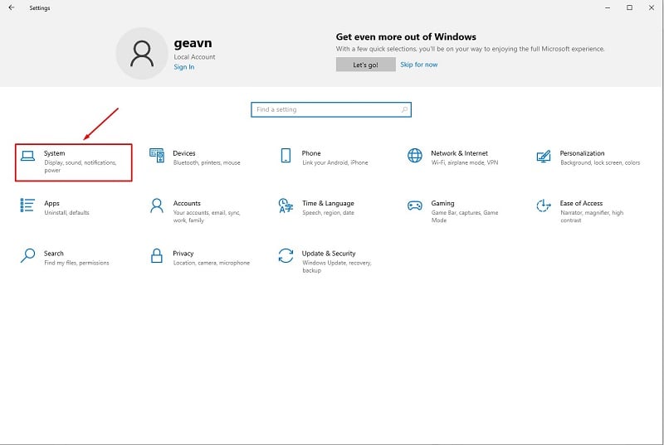664x445 pixels.
Task: Select the Time & Language title
Action: tap(328, 203)
